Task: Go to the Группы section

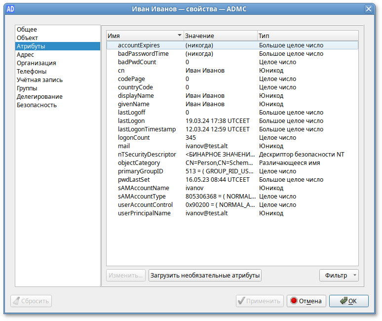Action: pyautogui.click(x=27, y=88)
